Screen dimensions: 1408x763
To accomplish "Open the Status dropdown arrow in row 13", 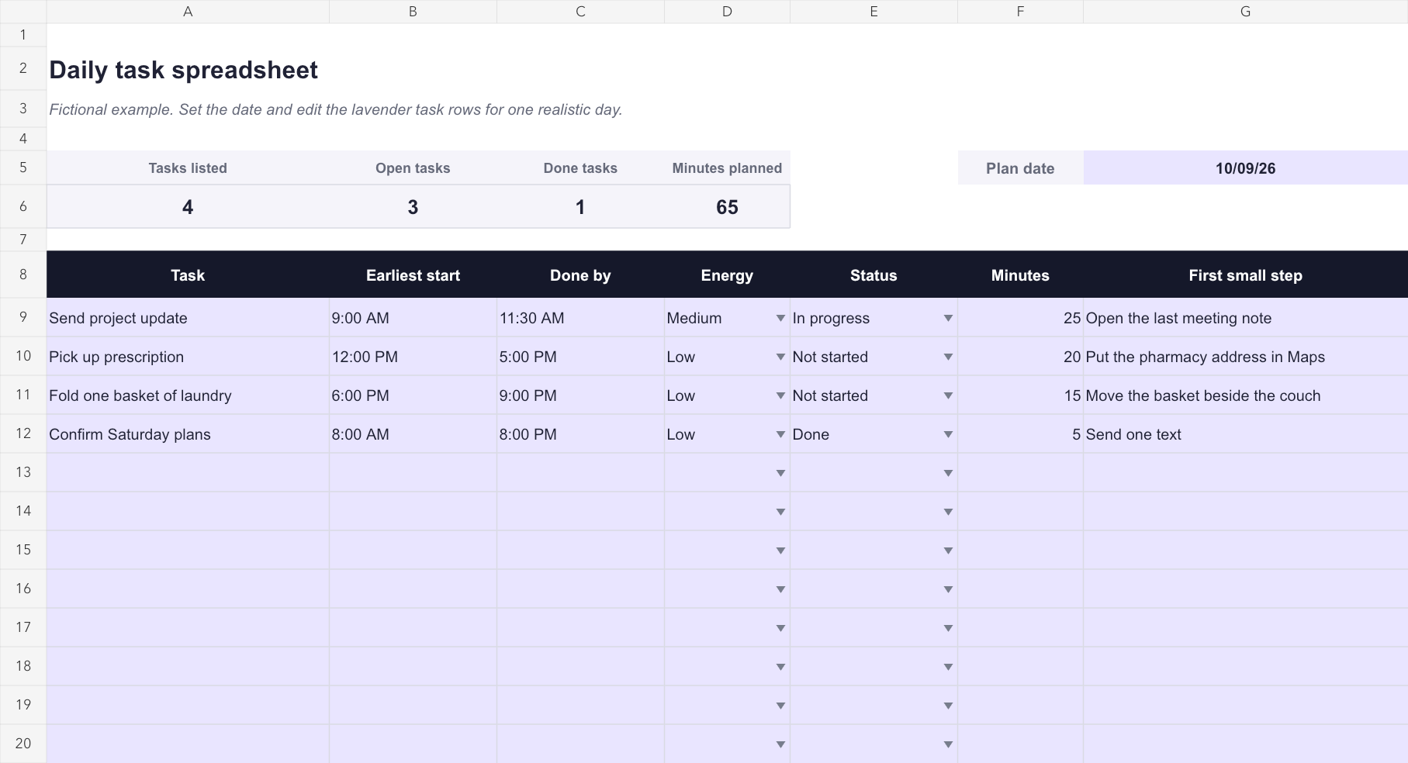I will coord(948,473).
